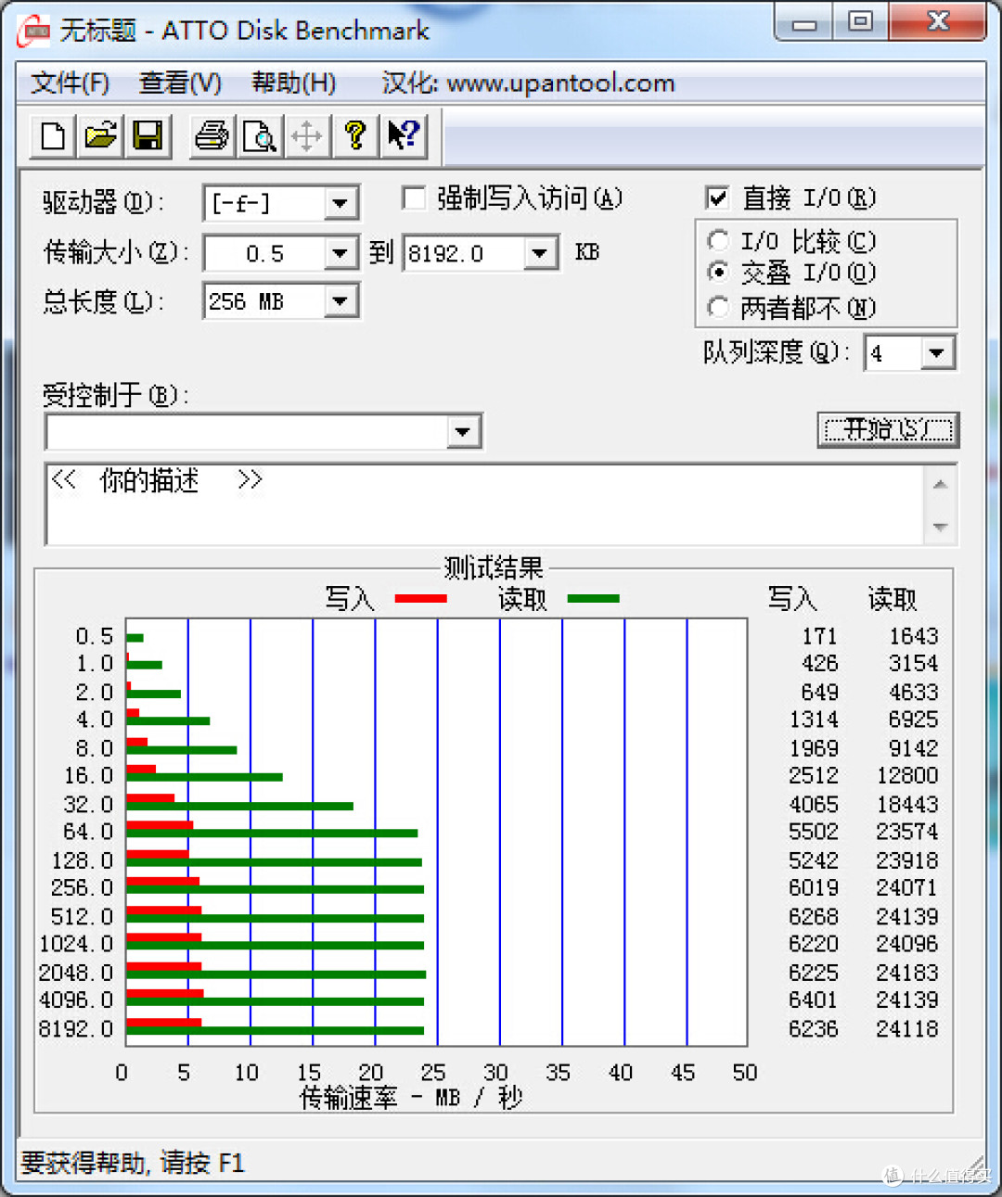Viewport: 1002px width, 1197px height.
Task: Click the write value 4065 in 32.0 row
Action: click(x=813, y=804)
